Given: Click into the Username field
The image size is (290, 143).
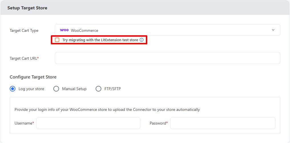Looking at the screenshot, I should (88, 123).
